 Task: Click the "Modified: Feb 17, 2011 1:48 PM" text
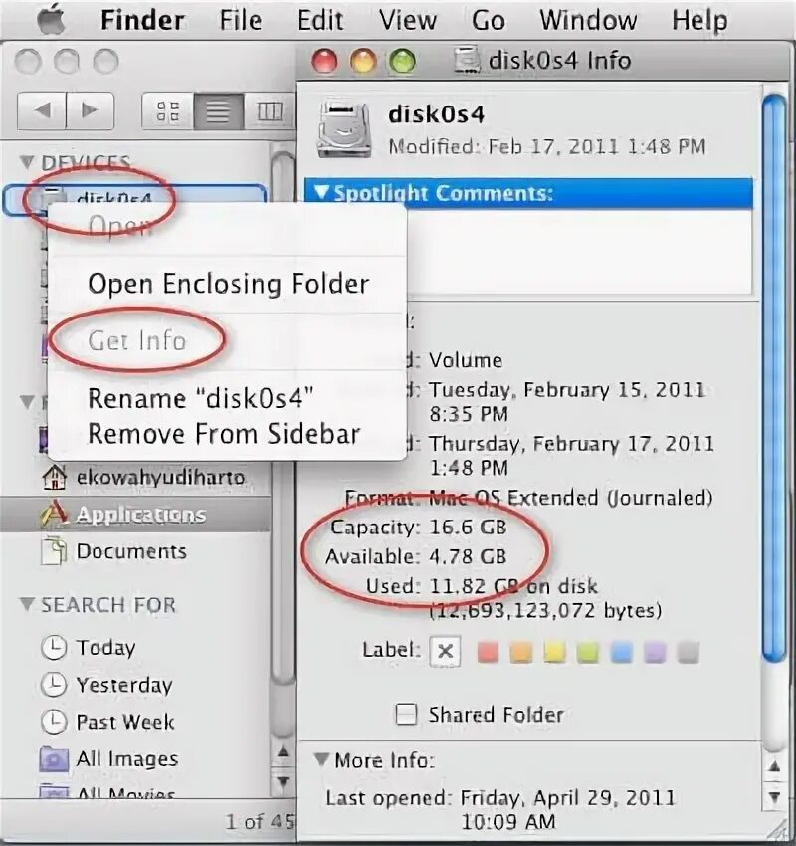(x=547, y=146)
